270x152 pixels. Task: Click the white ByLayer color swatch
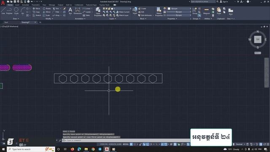click(x=169, y=8)
